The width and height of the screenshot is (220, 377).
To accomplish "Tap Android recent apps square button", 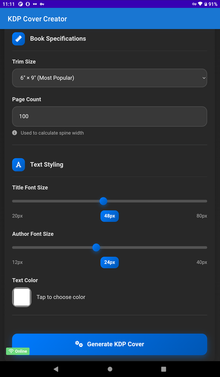I will pyautogui.click(x=164, y=369).
